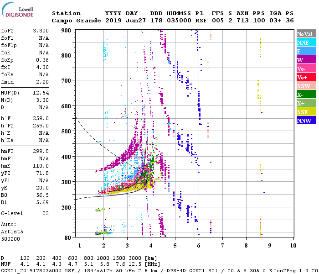Screen dimensions: 319x274
Task: Select the X- dark green legend swatch
Action: pos(306,95)
